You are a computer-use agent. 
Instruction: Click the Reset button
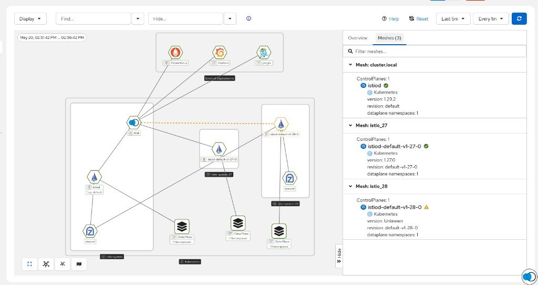(x=419, y=18)
